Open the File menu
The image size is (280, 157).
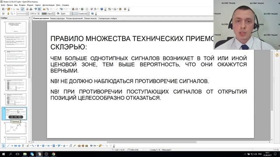pyautogui.click(x=3, y=5)
